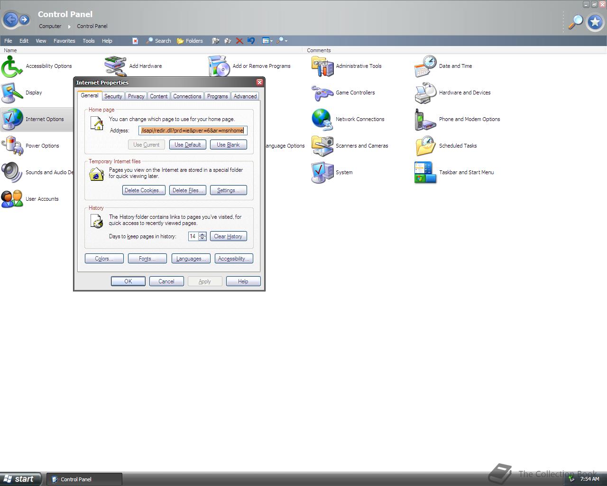The image size is (607, 486).
Task: Switch to the Security tab
Action: (x=113, y=96)
